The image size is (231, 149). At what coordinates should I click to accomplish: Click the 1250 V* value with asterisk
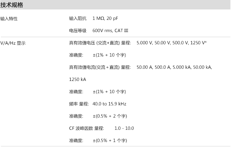198,43
